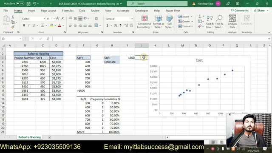The height and width of the screenshot is (153, 272).
Task: Collapse the ribbon with the chevron
Action: click(269, 32)
